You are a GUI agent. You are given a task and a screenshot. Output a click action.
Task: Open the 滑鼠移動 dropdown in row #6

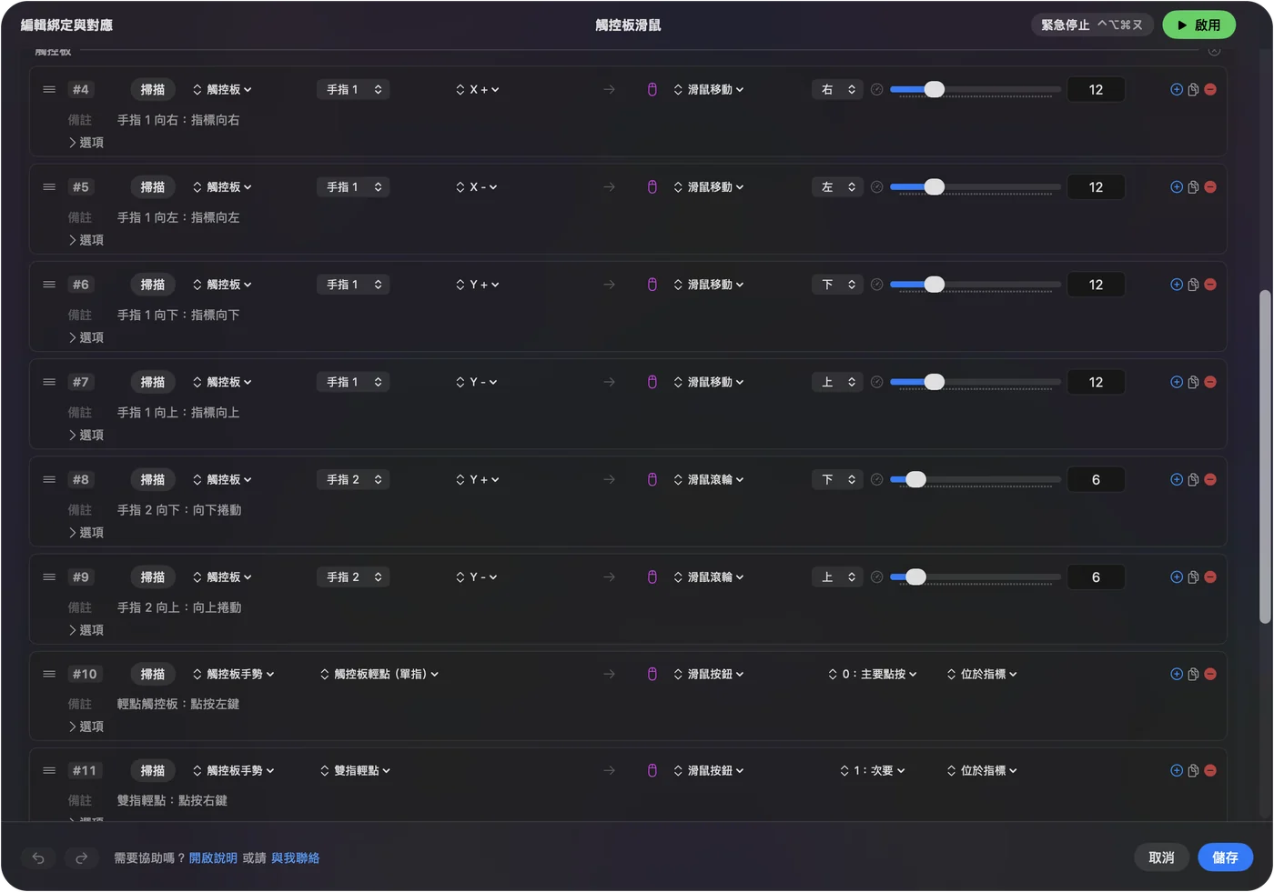point(709,285)
